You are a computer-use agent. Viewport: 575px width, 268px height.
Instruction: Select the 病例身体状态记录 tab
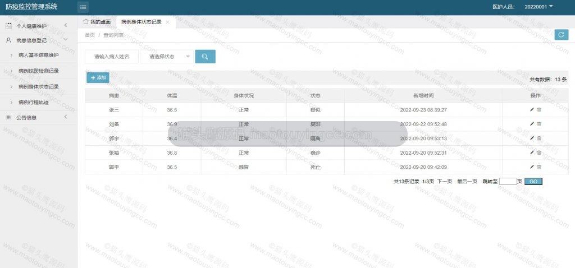click(x=141, y=22)
